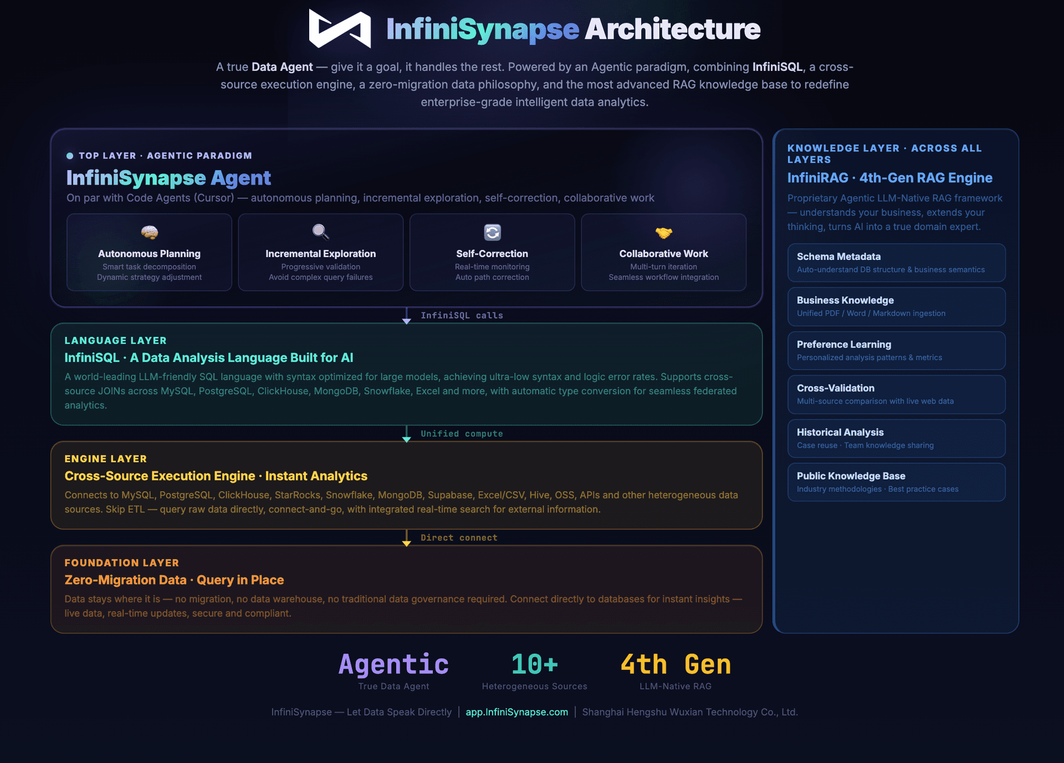Click the arrow beside Unified compute label
The height and width of the screenshot is (763, 1064).
(x=406, y=434)
